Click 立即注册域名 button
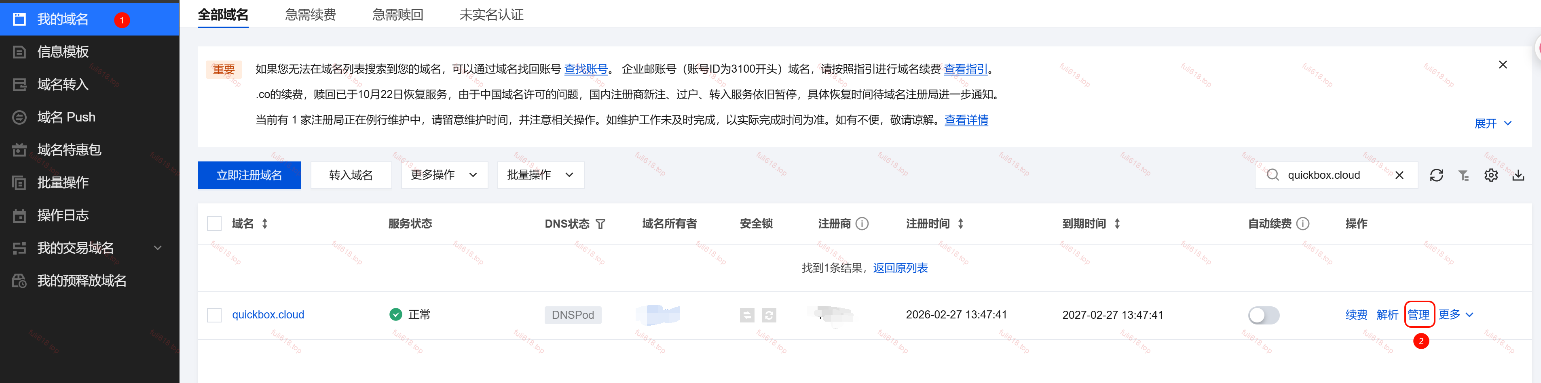Viewport: 1541px width, 383px height. tap(249, 175)
